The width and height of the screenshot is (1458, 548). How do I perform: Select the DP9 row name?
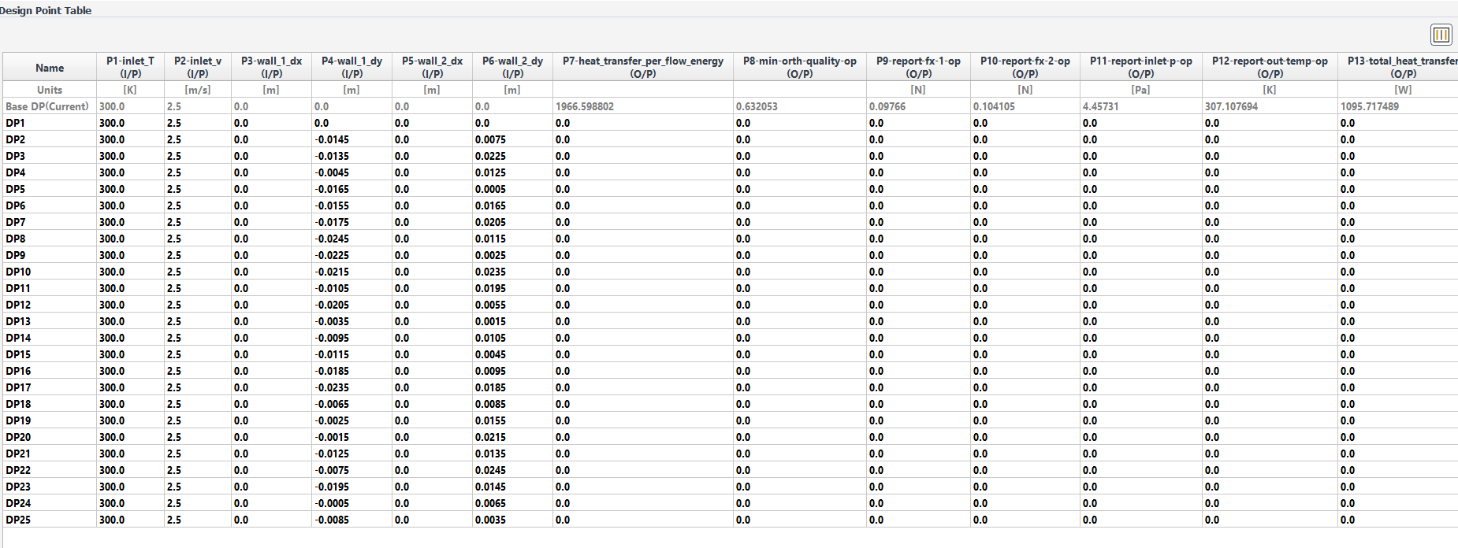pos(16,255)
